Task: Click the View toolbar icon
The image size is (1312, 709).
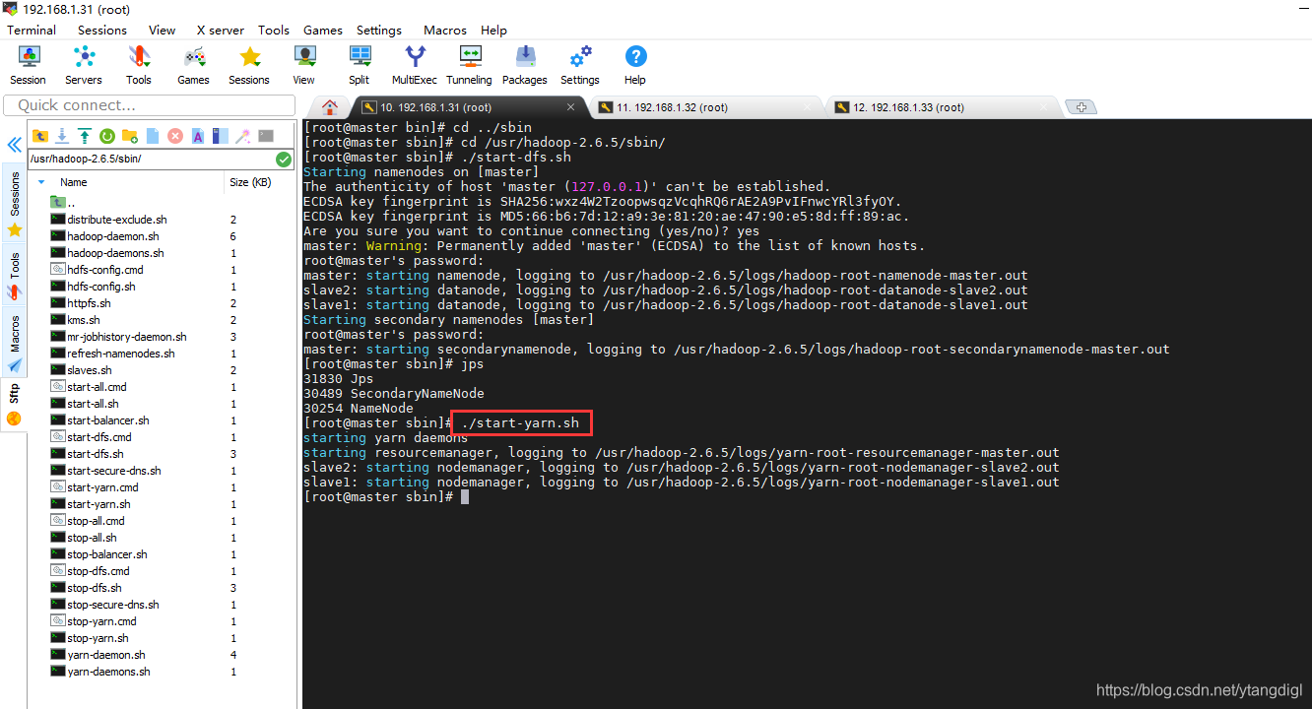Action: coord(304,65)
